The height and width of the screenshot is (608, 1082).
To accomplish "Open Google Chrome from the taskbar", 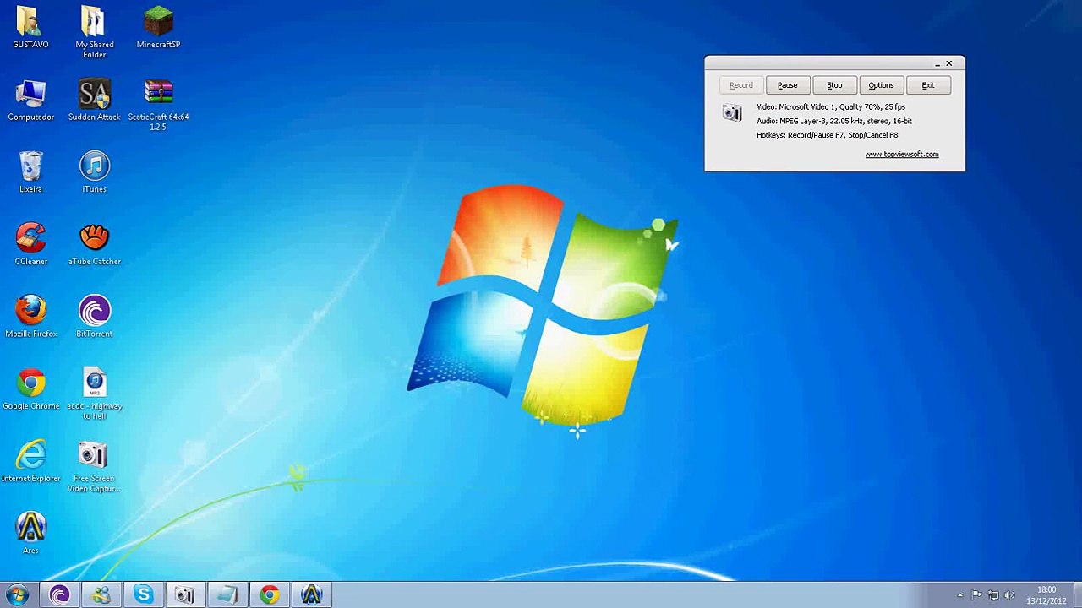I will pyautogui.click(x=269, y=595).
